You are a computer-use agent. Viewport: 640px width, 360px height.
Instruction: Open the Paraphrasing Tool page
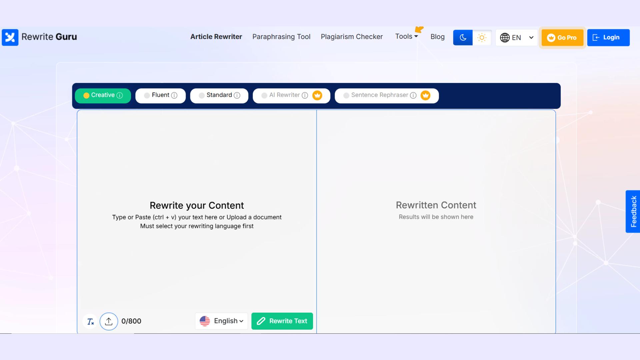point(281,37)
